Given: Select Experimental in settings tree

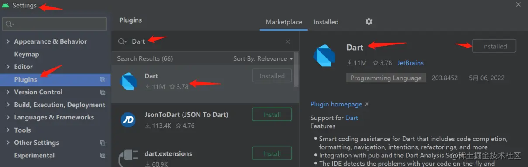Looking at the screenshot, I should coord(34,155).
